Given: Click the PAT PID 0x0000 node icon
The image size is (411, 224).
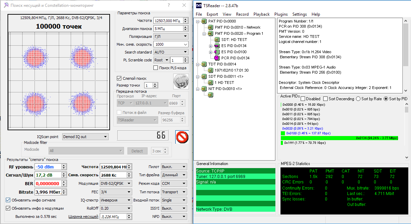Looking at the screenshot, I should 204,21.
